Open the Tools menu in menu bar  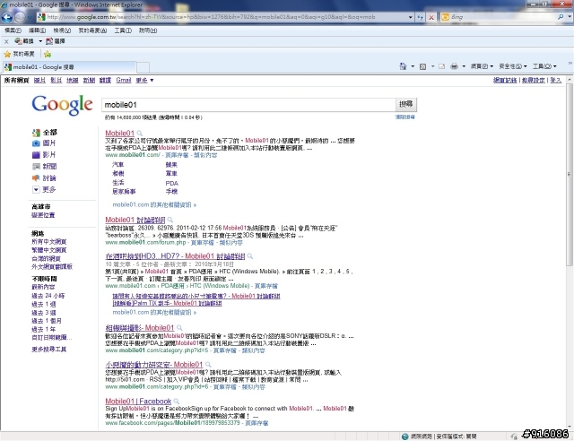123,30
